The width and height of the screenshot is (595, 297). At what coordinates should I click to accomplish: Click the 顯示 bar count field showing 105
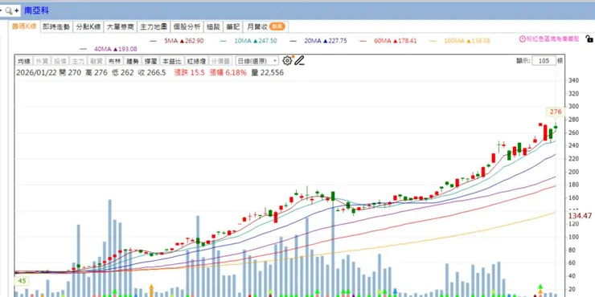[544, 61]
